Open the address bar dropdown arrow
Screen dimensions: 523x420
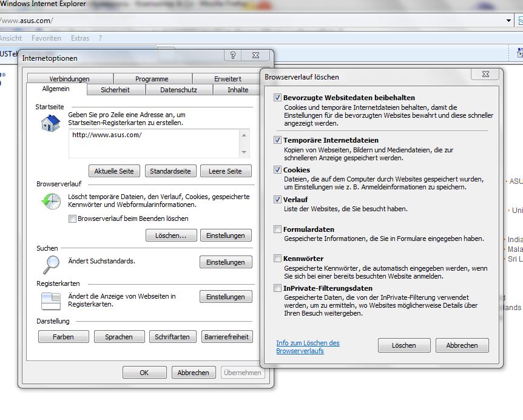coord(509,21)
